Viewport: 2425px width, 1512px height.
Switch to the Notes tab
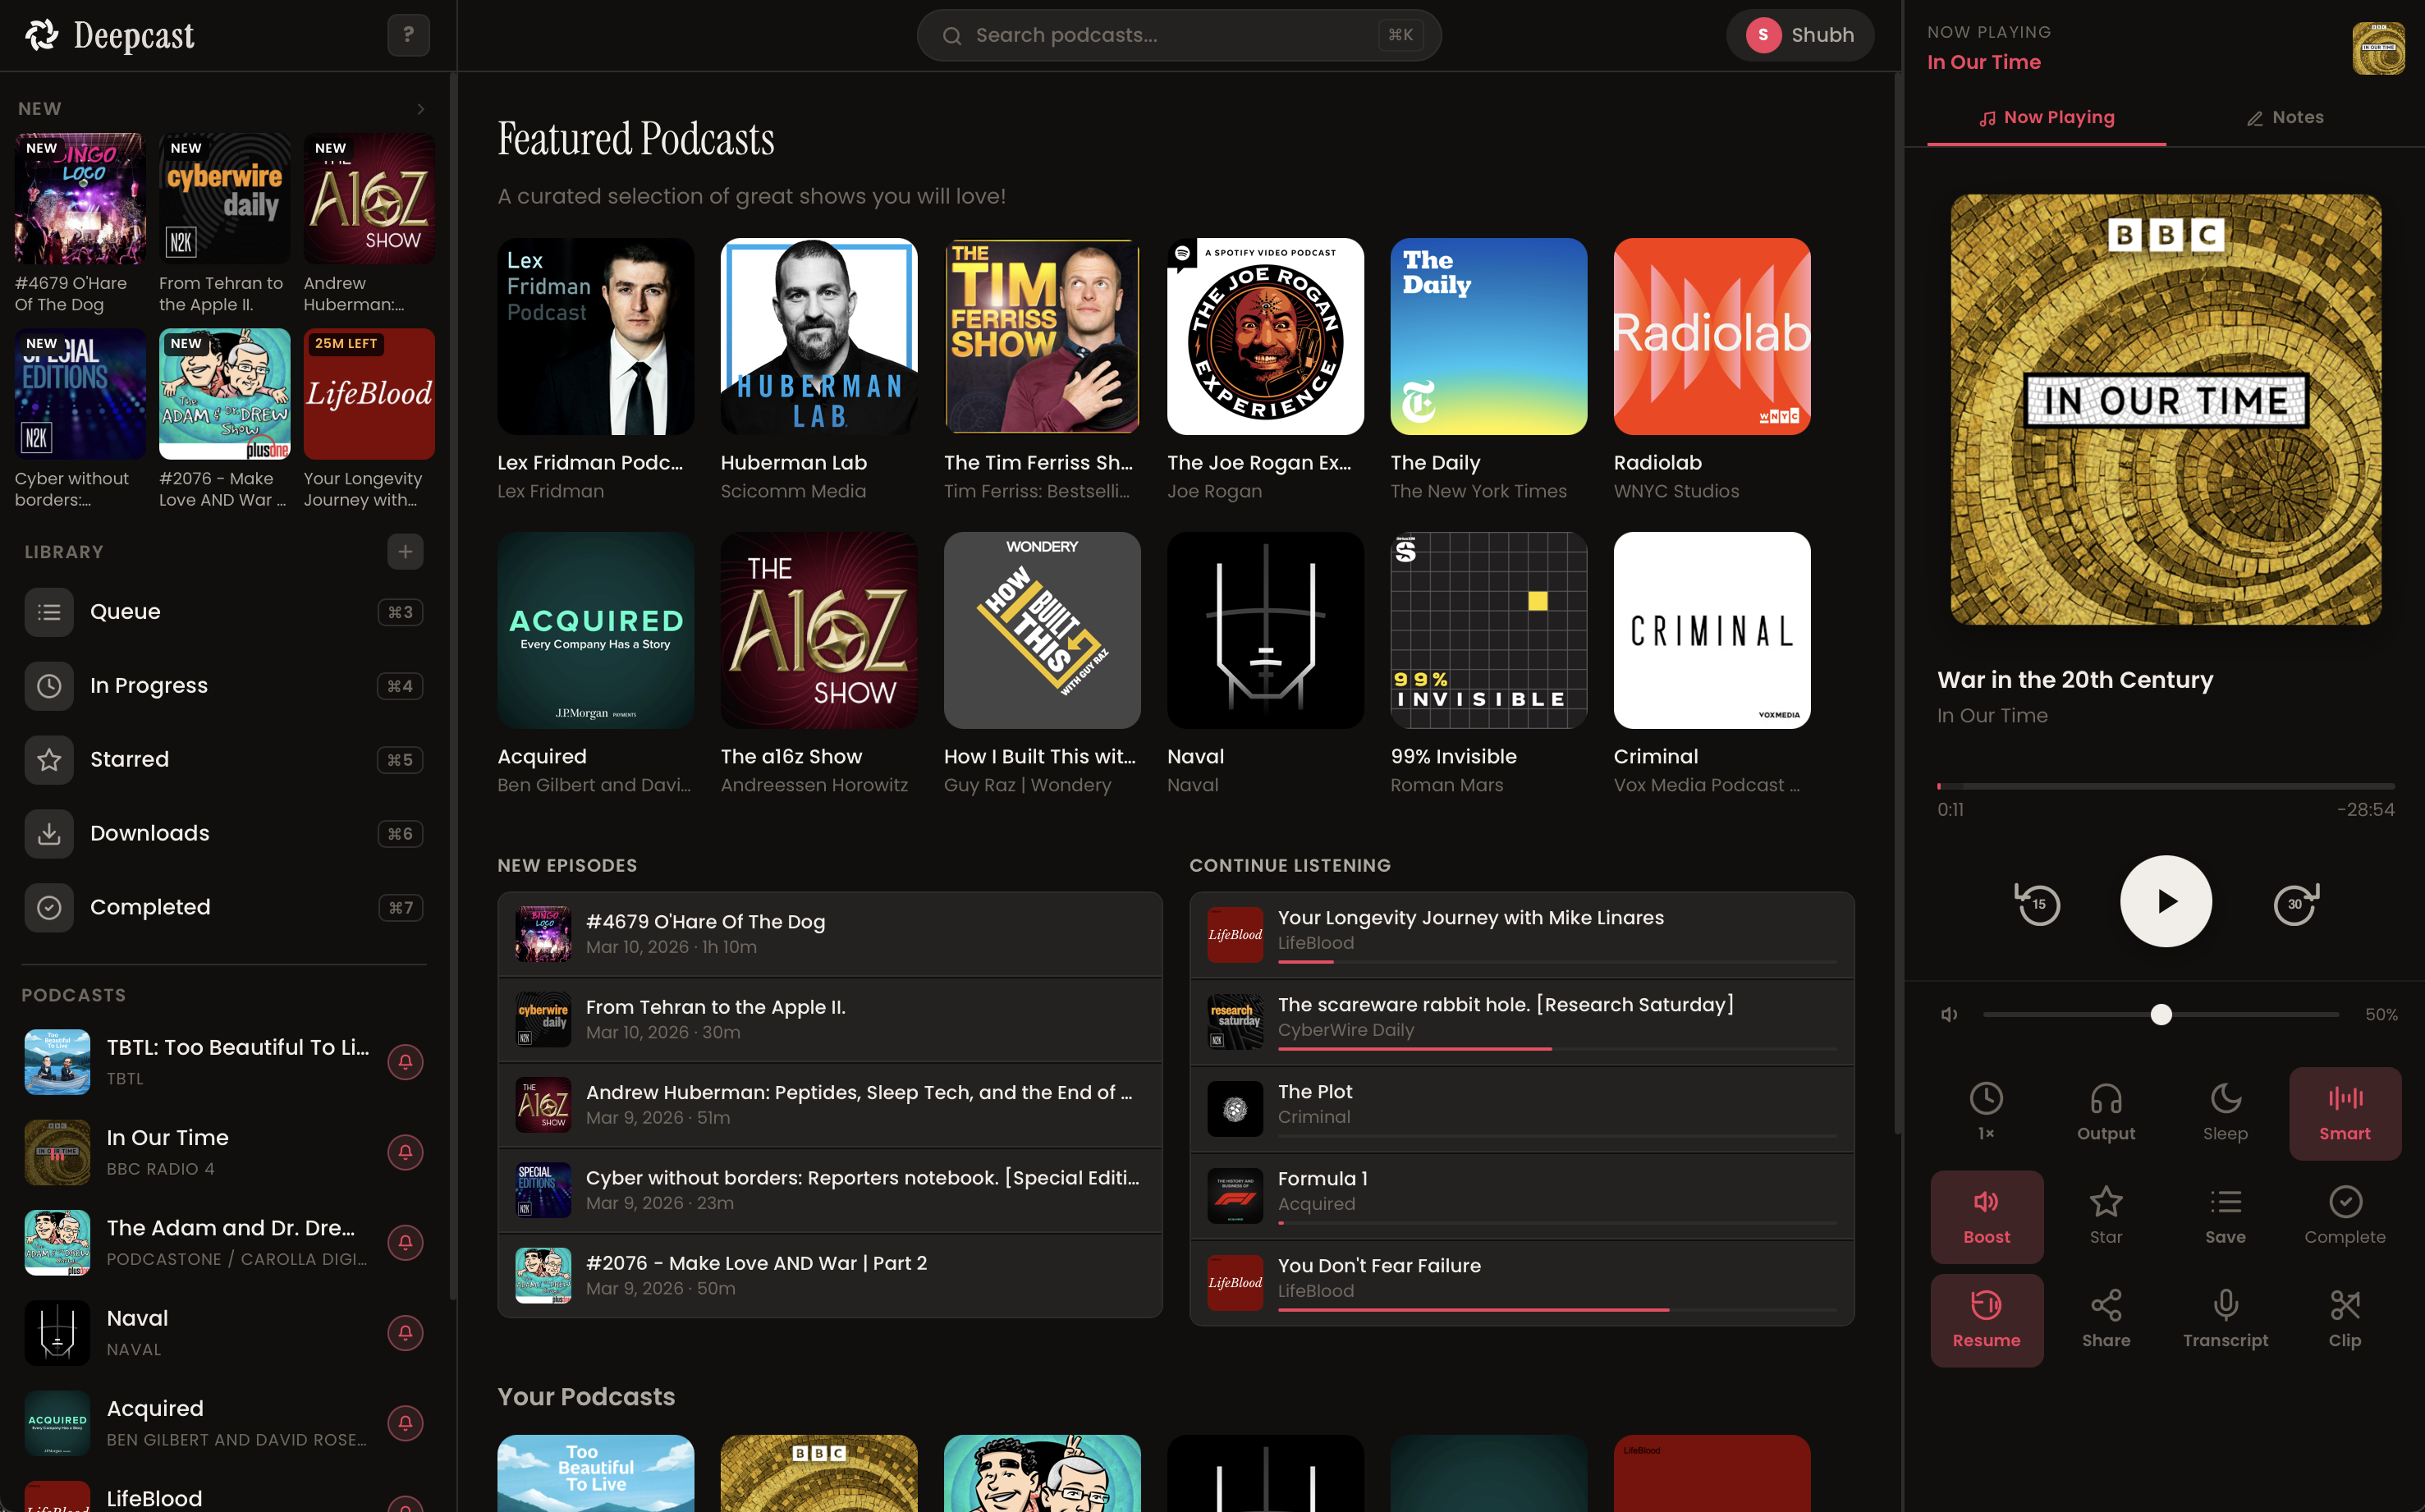click(x=2285, y=118)
